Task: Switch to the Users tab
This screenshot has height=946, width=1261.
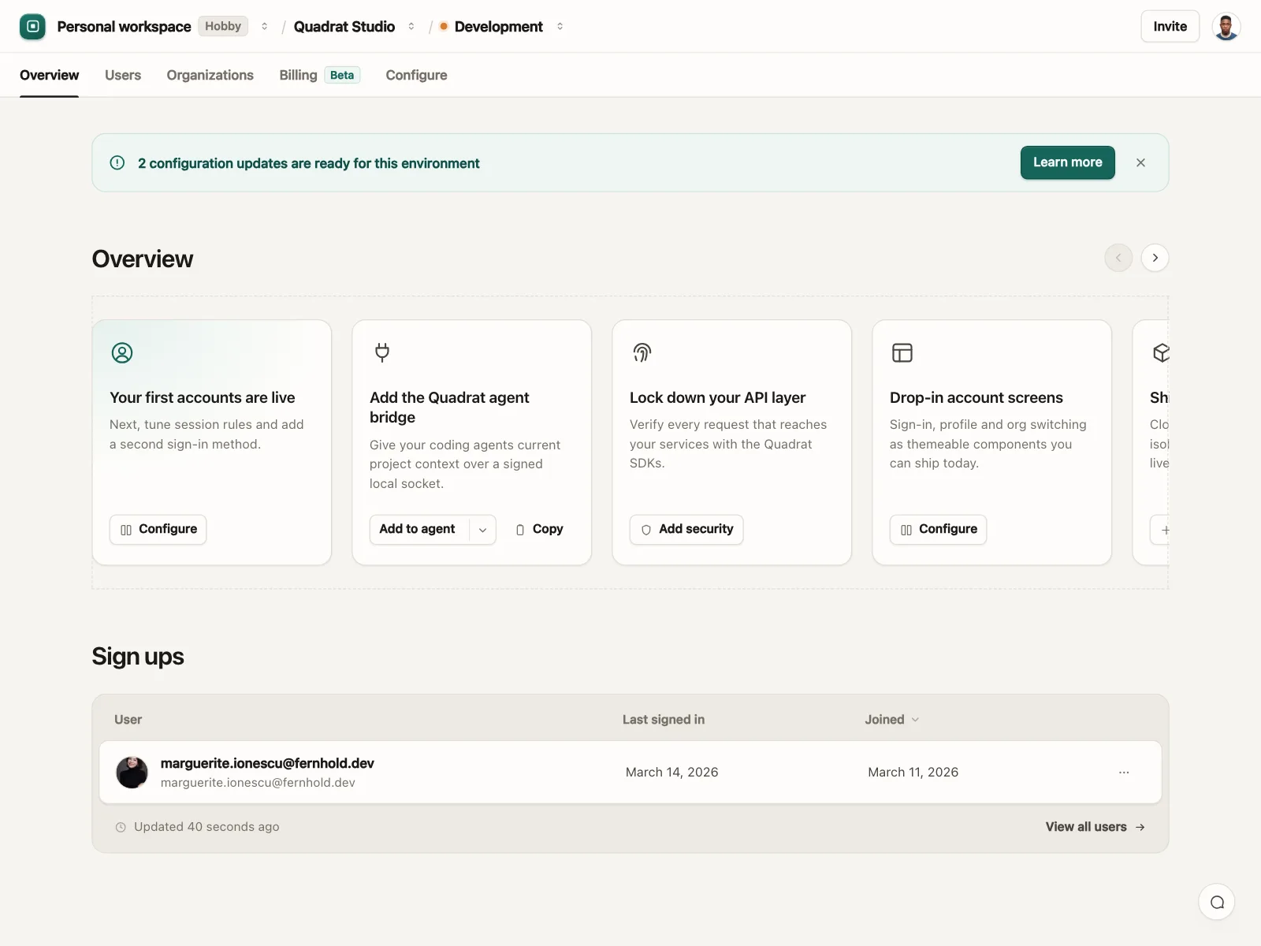Action: tap(123, 75)
